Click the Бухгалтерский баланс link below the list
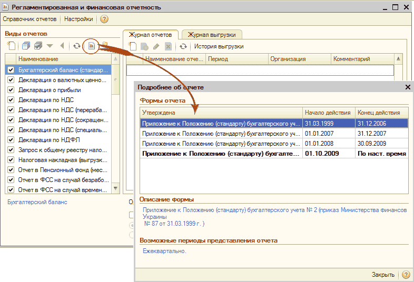Viewport: 414px width, 282px height. (37, 202)
